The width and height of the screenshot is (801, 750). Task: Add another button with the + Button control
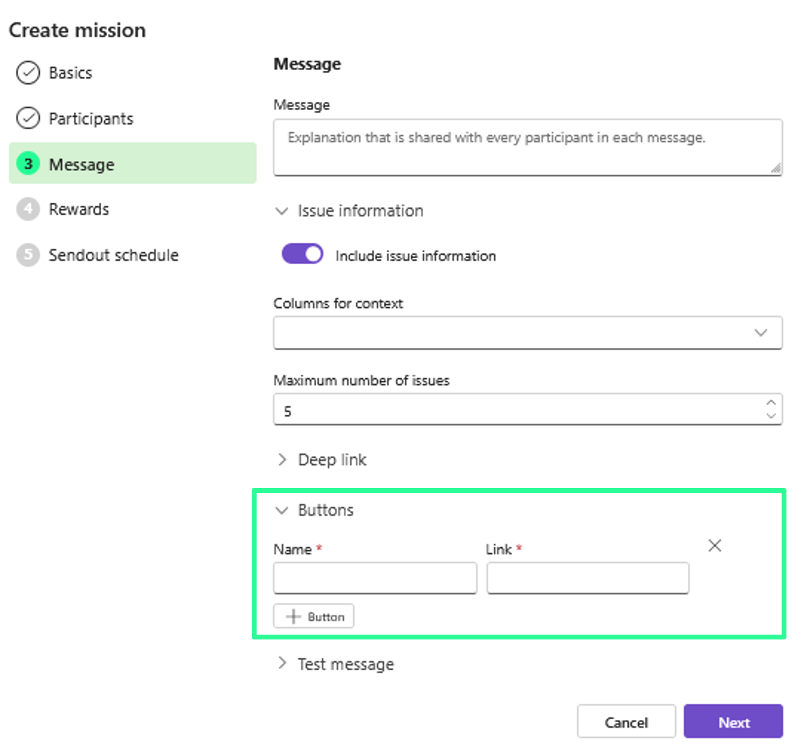point(314,616)
